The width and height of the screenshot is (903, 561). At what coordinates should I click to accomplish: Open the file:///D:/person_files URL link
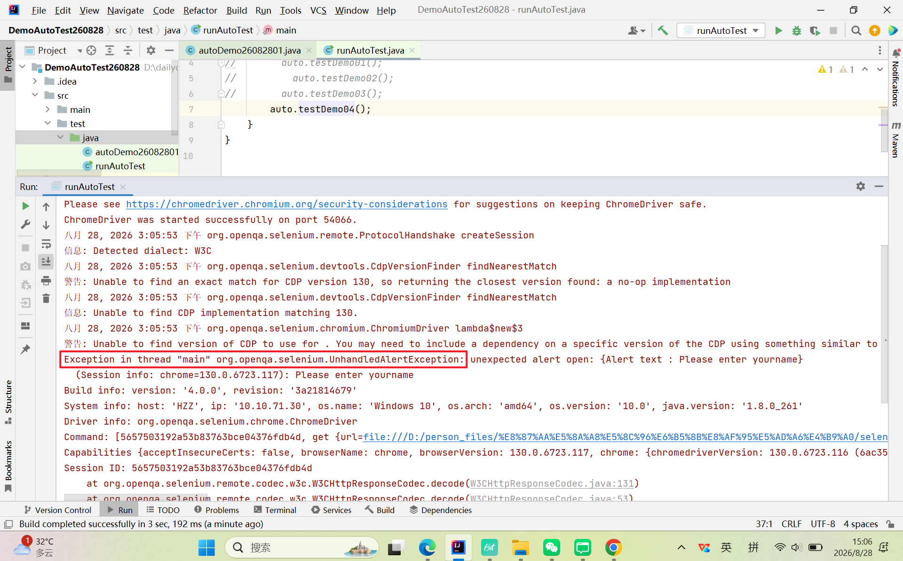pos(625,437)
